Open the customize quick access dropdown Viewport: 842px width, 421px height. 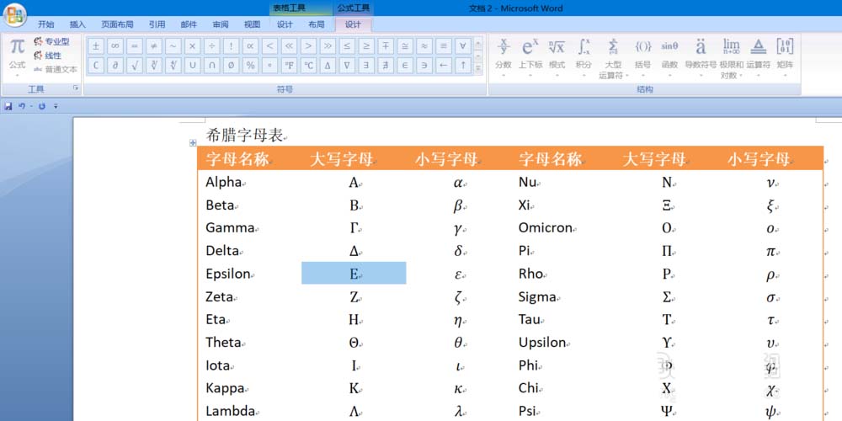click(x=56, y=106)
